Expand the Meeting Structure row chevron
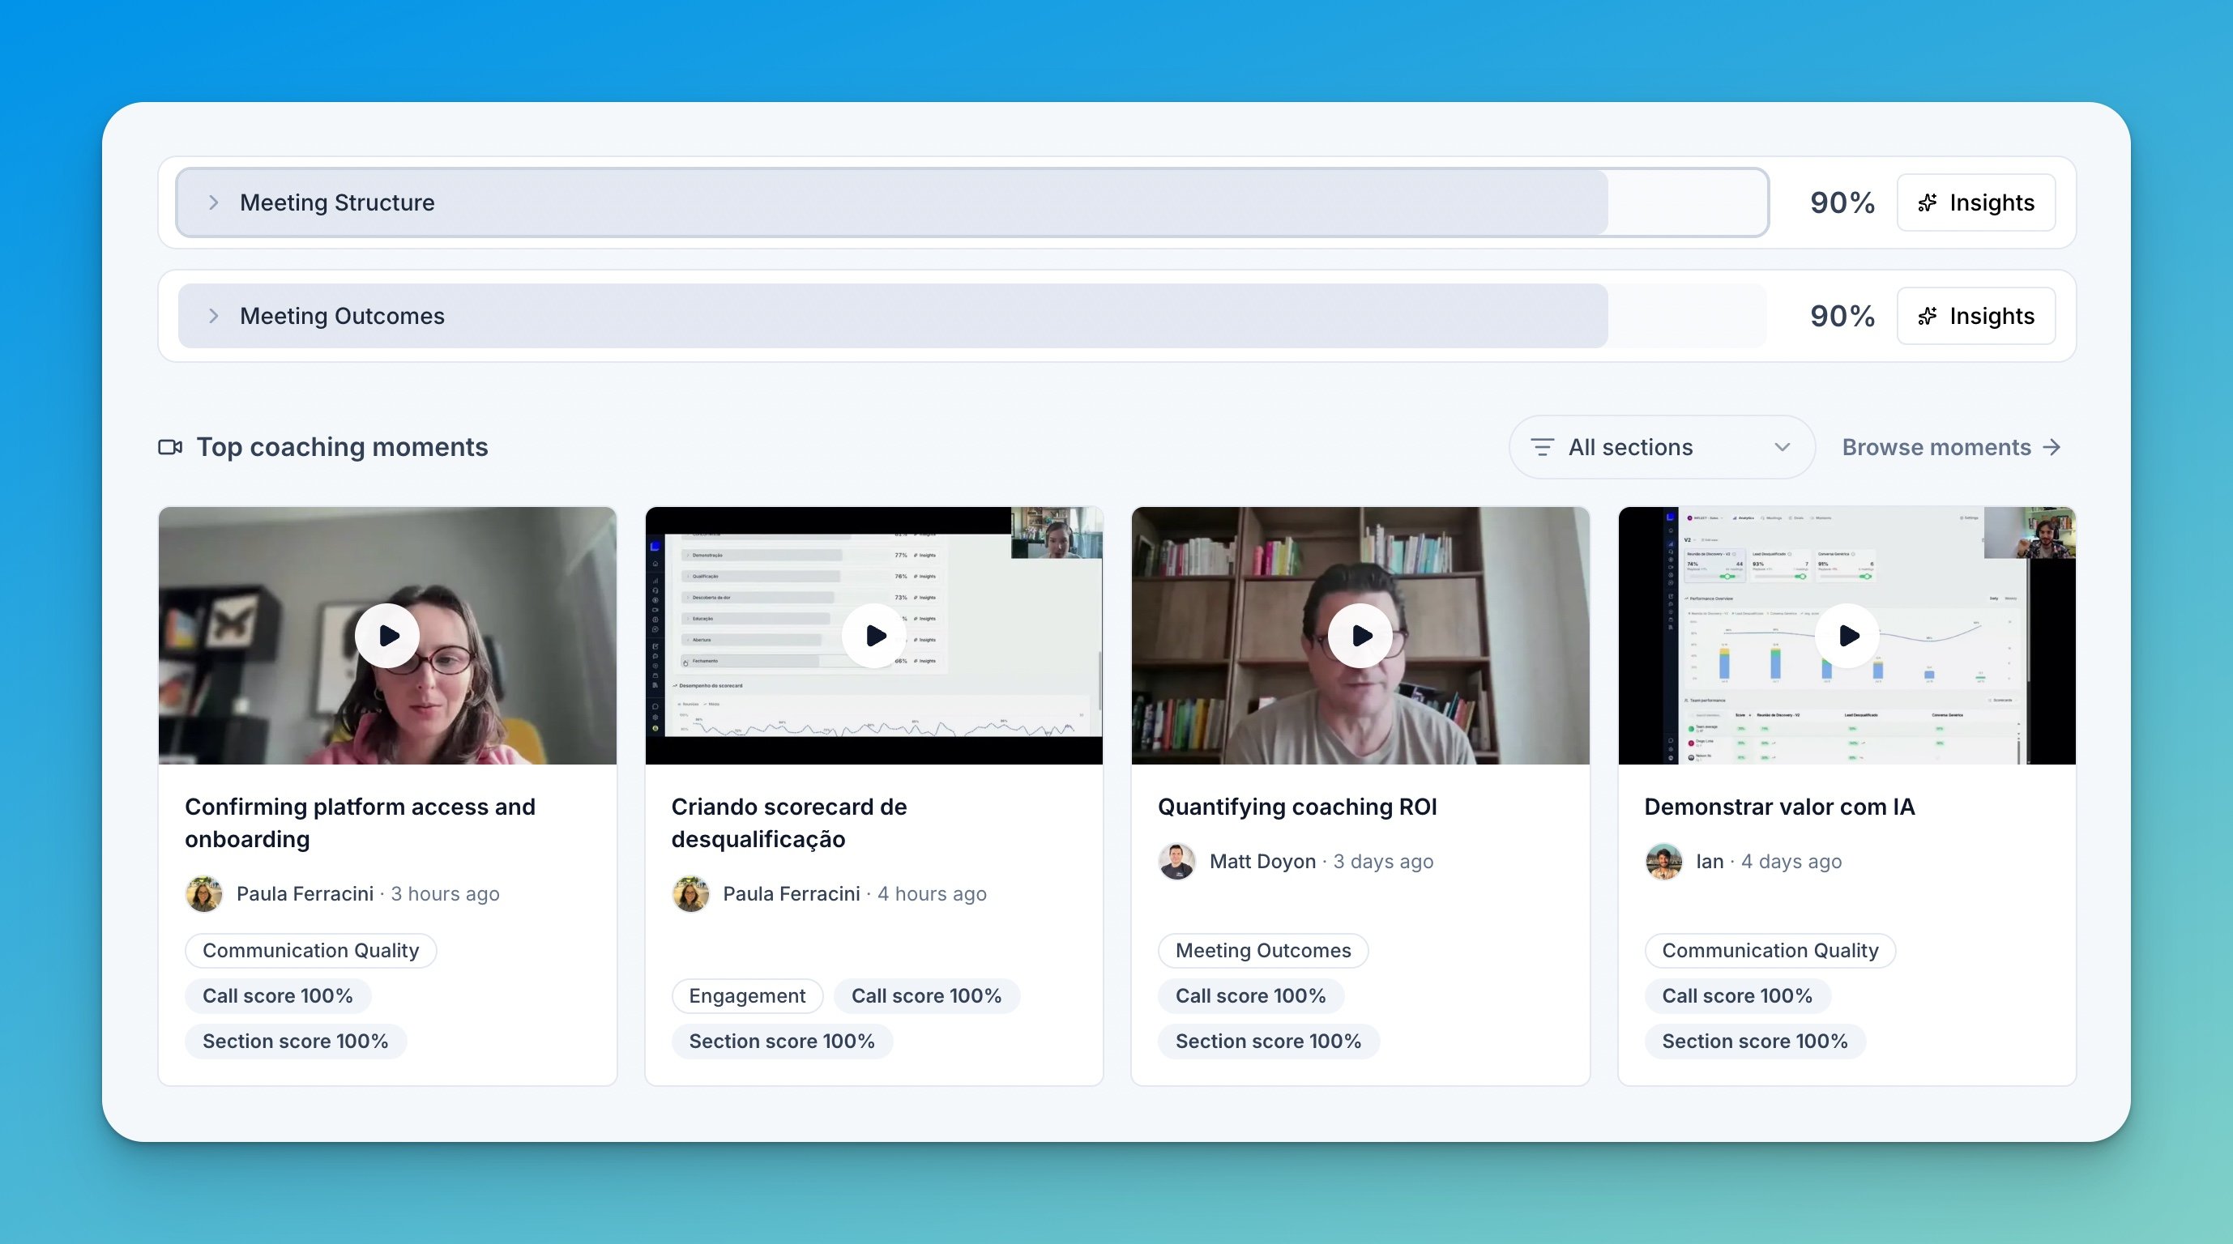This screenshot has width=2233, height=1244. (213, 202)
